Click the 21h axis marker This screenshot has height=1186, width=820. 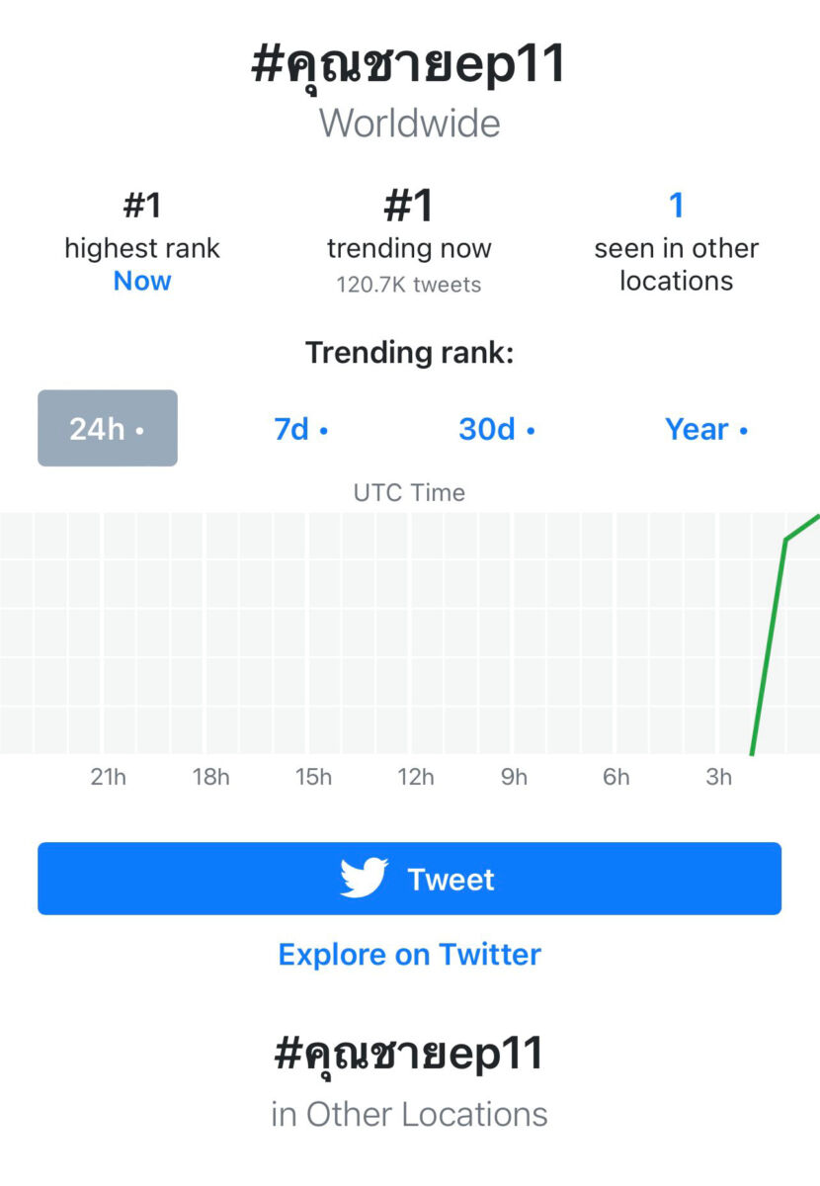pos(108,777)
